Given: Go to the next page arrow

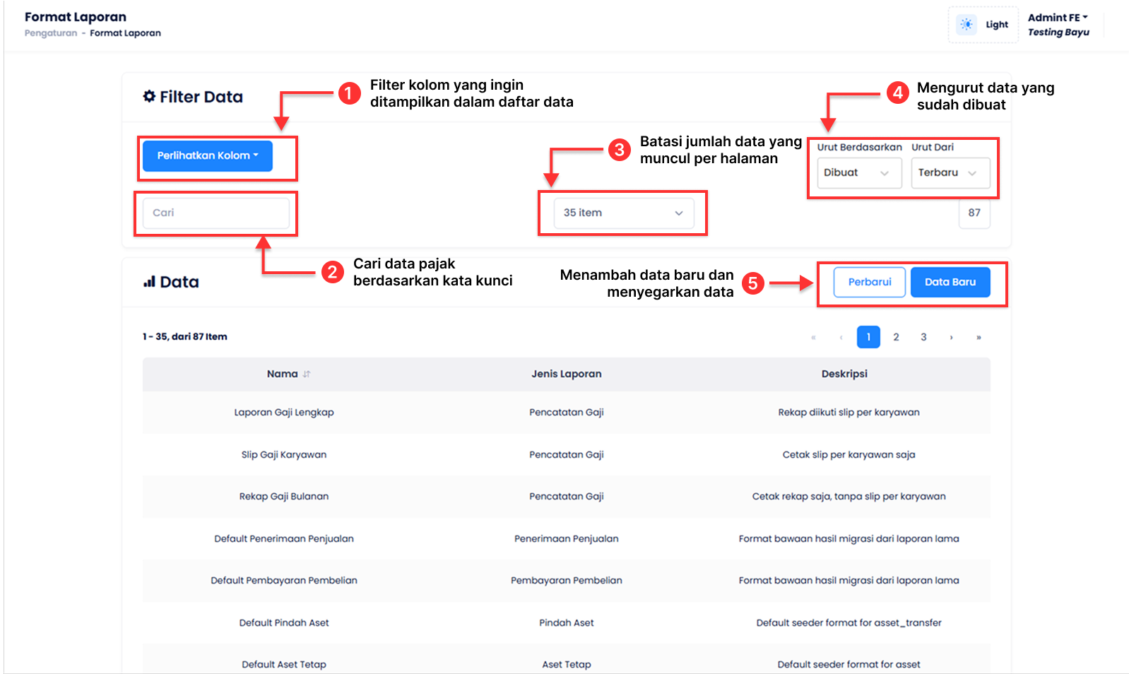Looking at the screenshot, I should pos(951,337).
